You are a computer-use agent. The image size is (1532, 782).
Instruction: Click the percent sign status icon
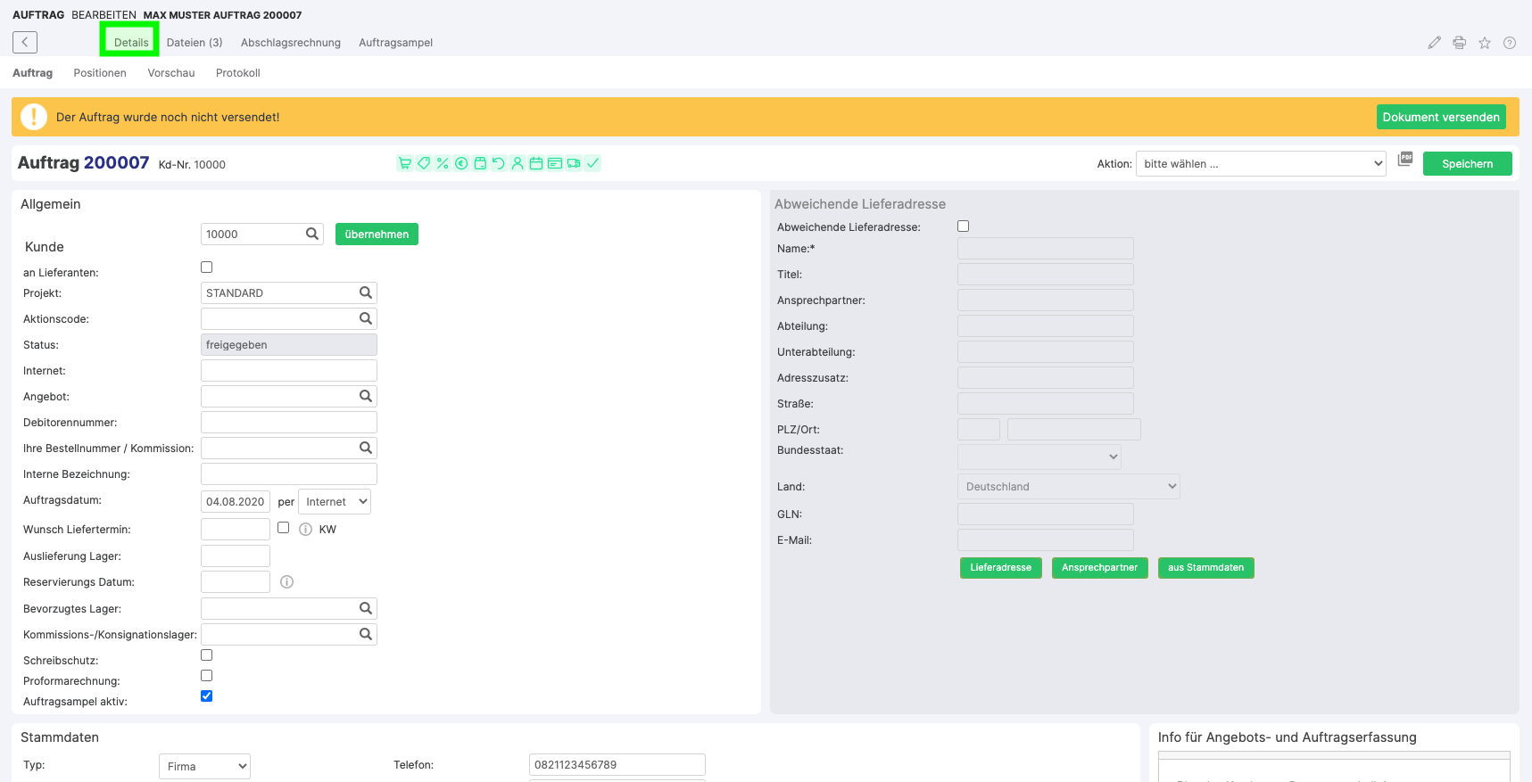(443, 163)
